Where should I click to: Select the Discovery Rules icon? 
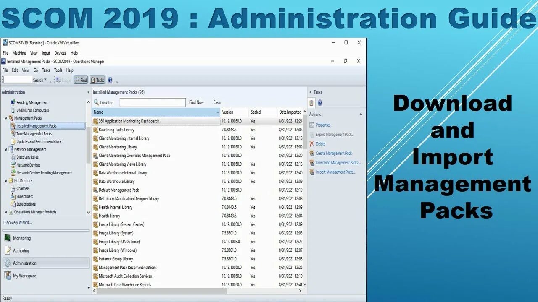(13, 157)
